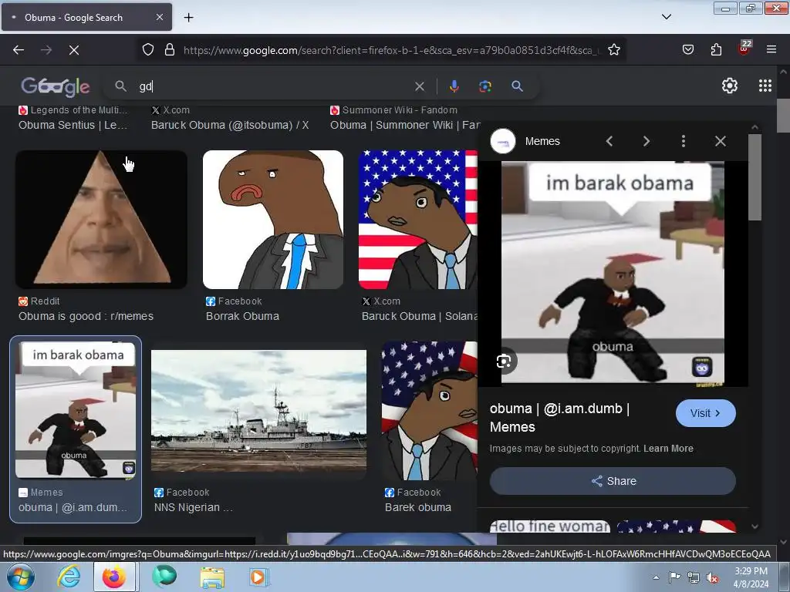Open the extension with the 22 badge

[744, 49]
